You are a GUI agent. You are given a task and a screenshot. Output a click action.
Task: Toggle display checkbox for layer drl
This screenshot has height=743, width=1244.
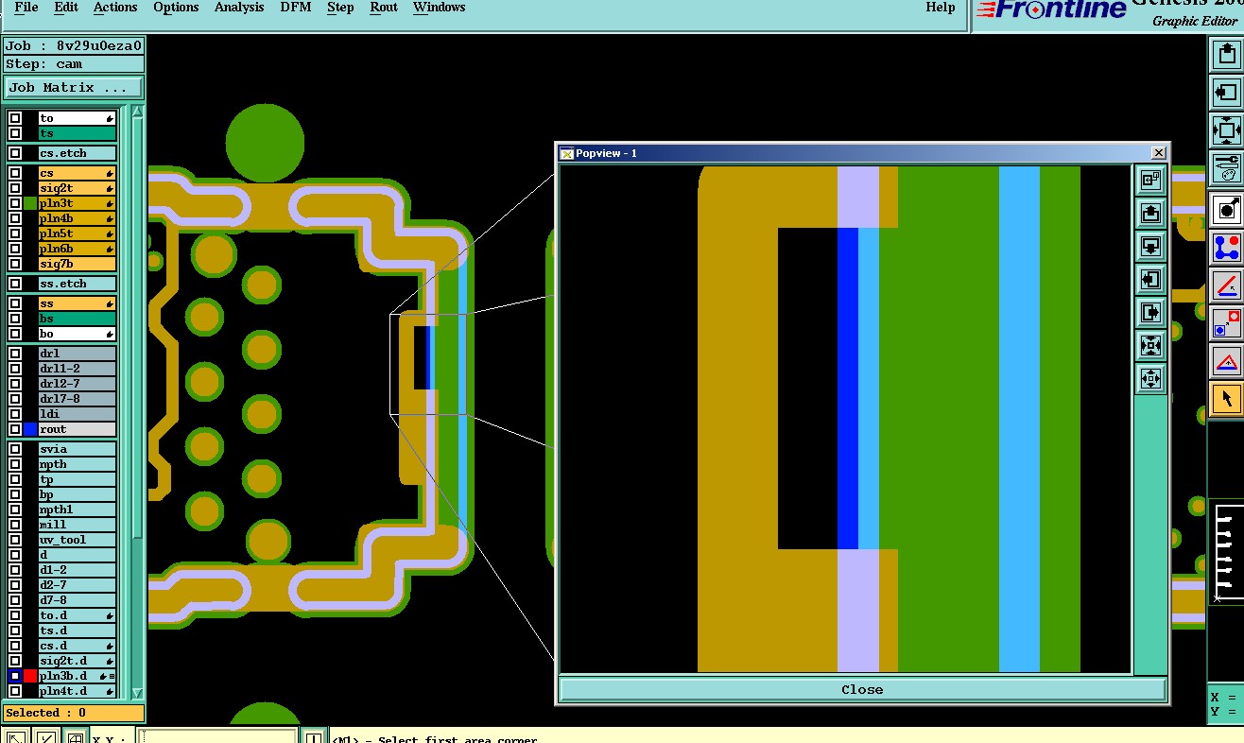[15, 354]
